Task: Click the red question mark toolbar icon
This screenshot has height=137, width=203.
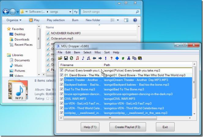Action: (x=111, y=58)
